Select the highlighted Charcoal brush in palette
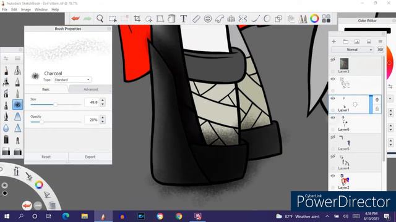Screen dimensions: 396x222 pyautogui.click(x=17, y=104)
